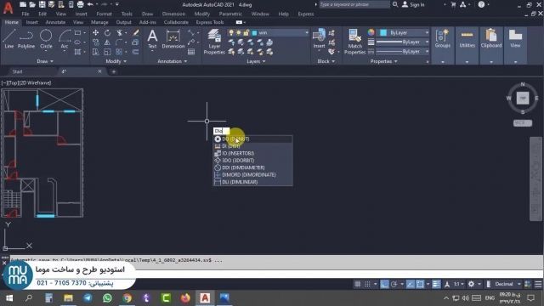The height and width of the screenshot is (306, 544).
Task: Expand the Modify panel
Action: point(116,61)
